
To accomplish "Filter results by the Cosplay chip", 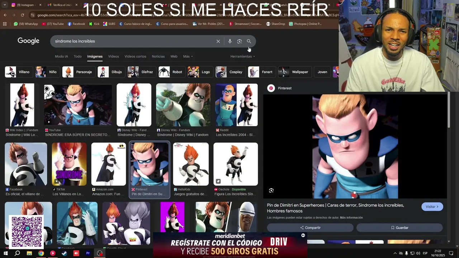I will pyautogui.click(x=230, y=72).
